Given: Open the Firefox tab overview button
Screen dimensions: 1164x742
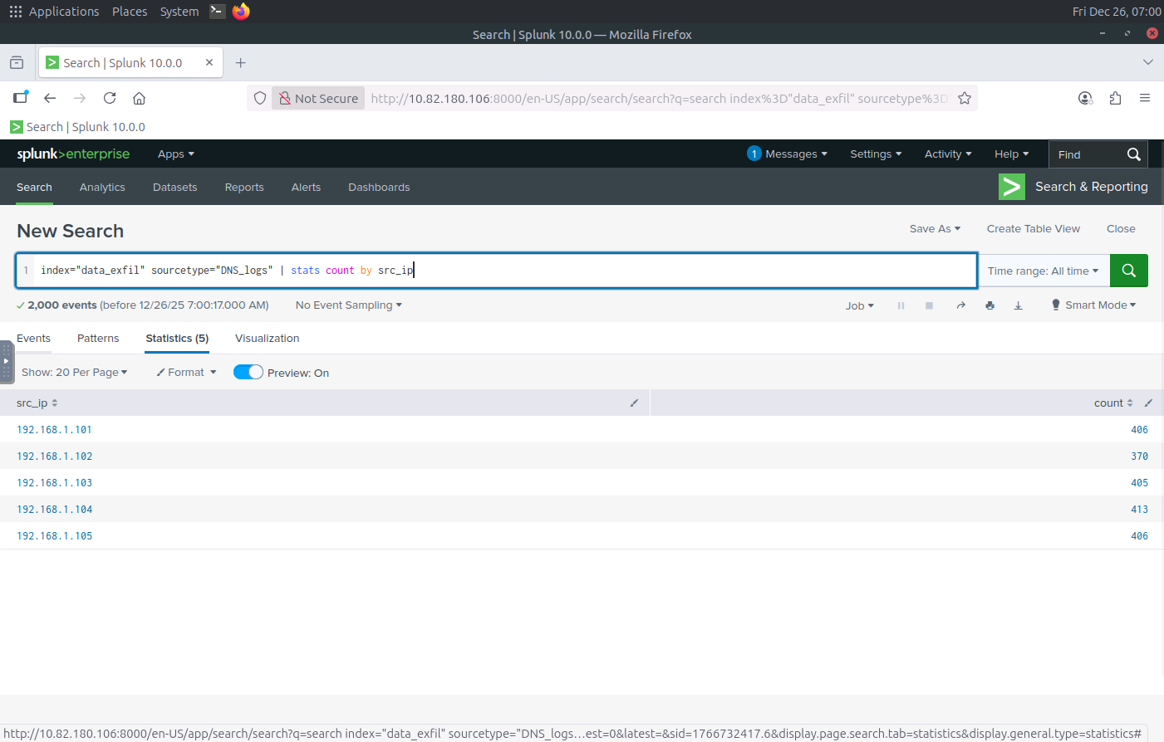Looking at the screenshot, I should 17,63.
